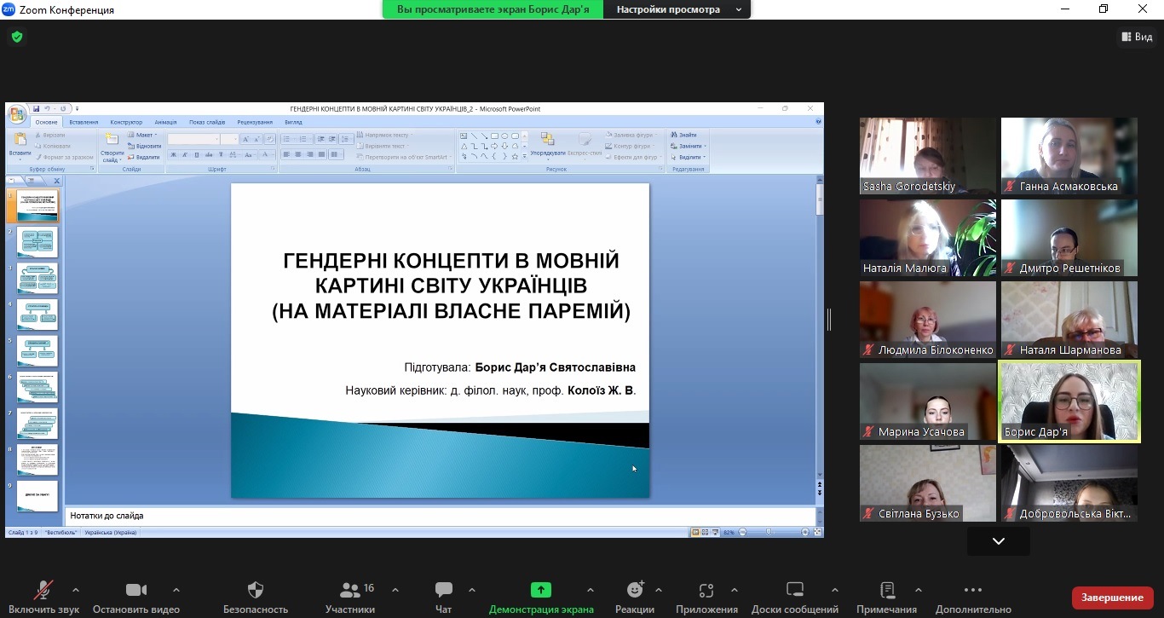Click the green Демонстрация экрана button
The width and height of the screenshot is (1164, 618).
(x=541, y=597)
